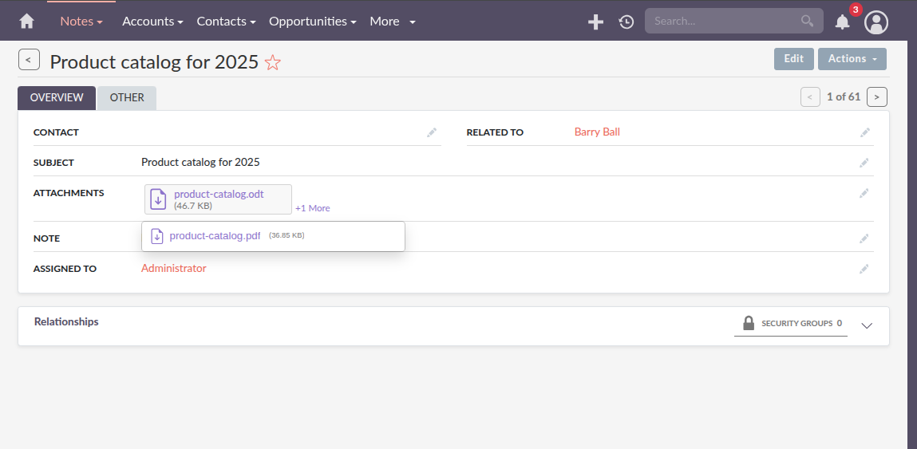The width and height of the screenshot is (917, 449).
Task: Click the quick create plus icon
Action: click(595, 22)
